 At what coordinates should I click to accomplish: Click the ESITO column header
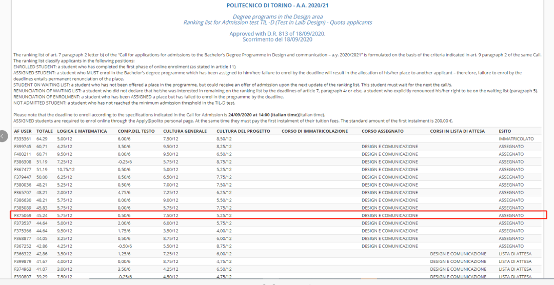(x=505, y=131)
